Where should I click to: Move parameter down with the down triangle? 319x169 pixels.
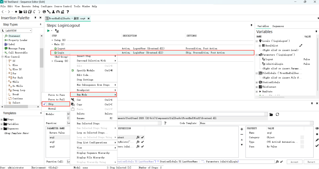[x=242, y=145]
